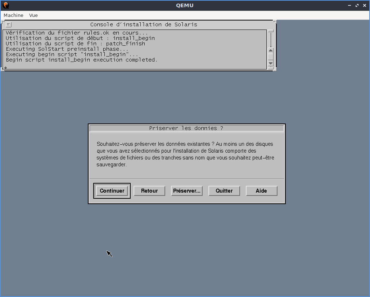
Task: Click the 'Console d'installation de Solaris' title
Action: click(144, 24)
